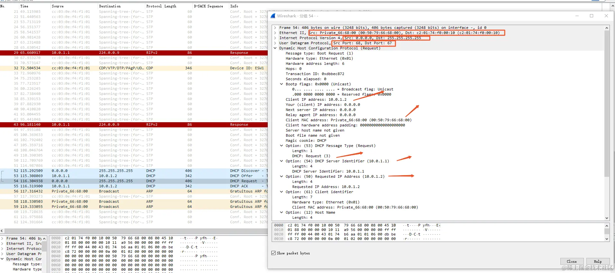Sort by the Protocol column header

[154, 6]
